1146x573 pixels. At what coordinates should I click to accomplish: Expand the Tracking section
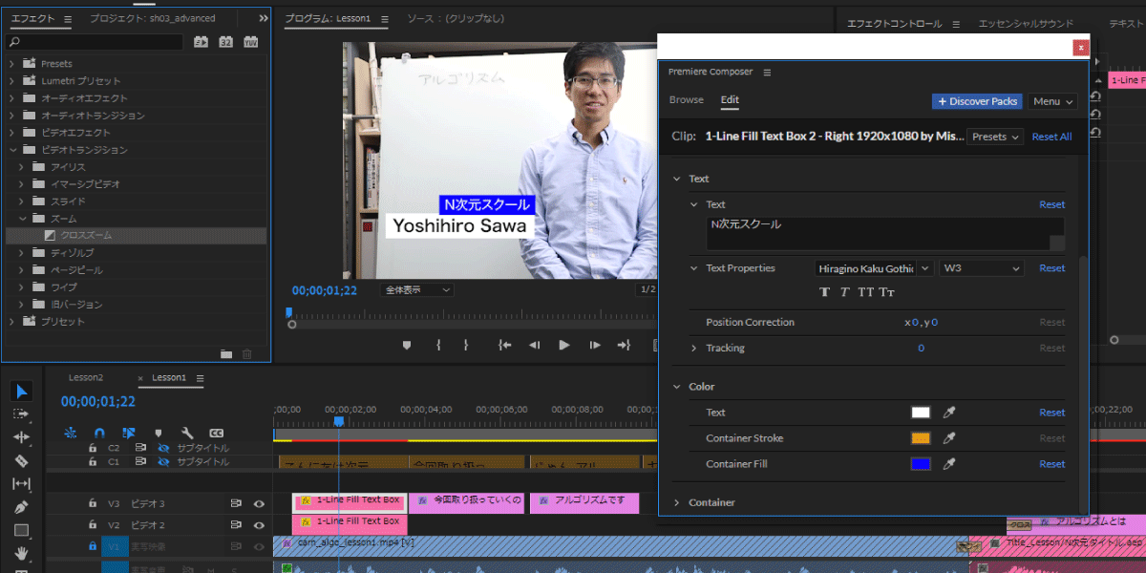(694, 349)
